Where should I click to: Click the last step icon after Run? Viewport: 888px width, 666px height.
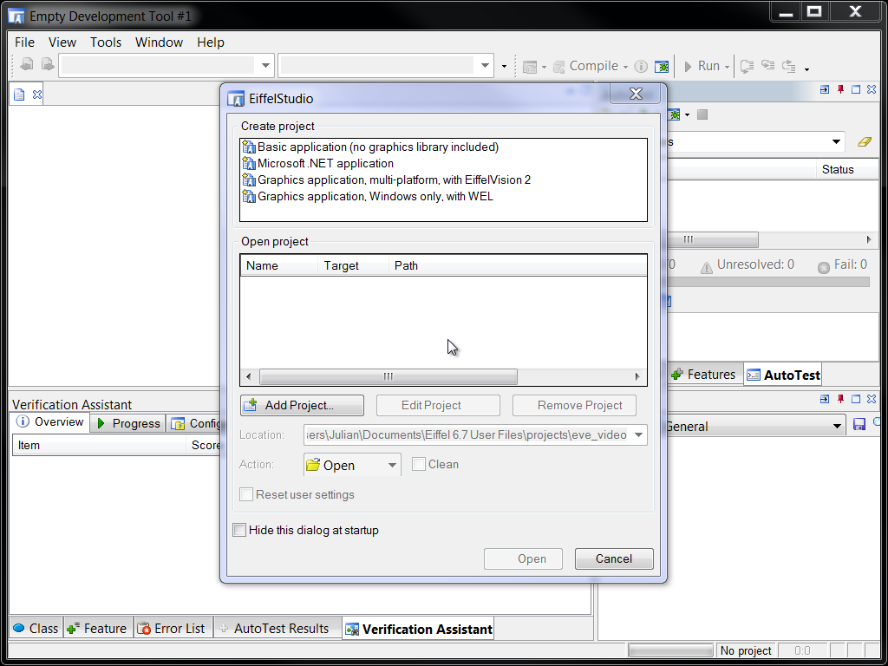click(789, 66)
